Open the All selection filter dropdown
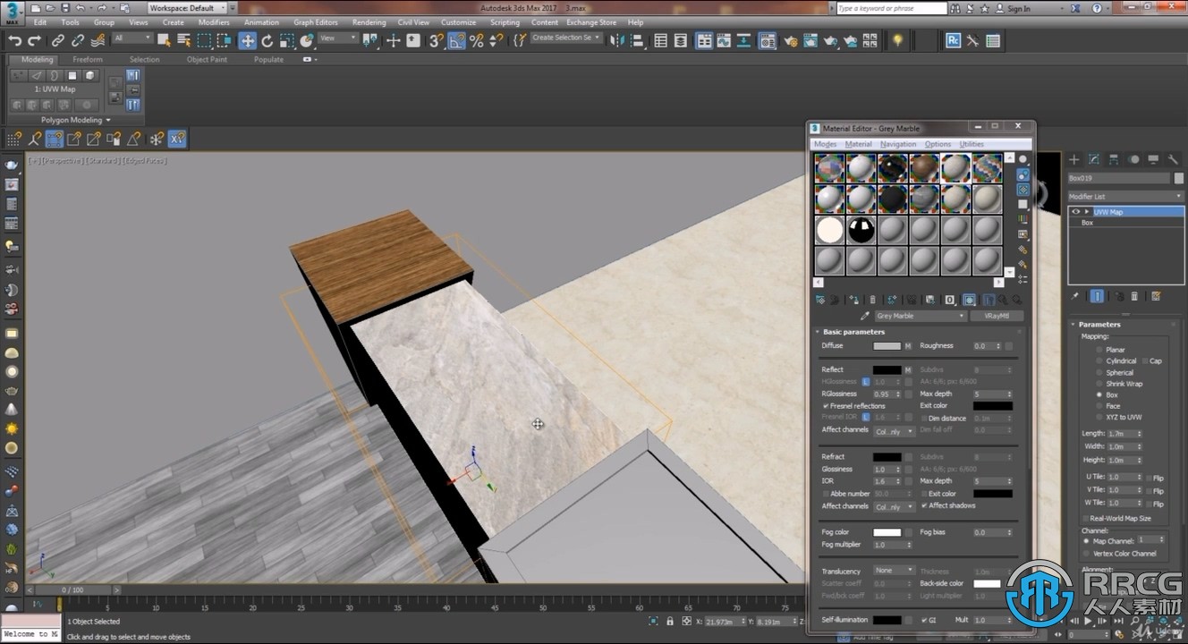 tap(132, 38)
